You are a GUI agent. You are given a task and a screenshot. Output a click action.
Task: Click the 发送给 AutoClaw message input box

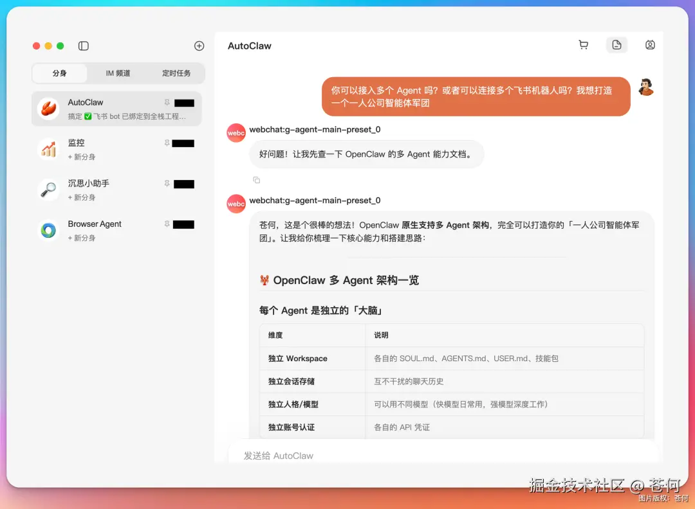point(386,455)
